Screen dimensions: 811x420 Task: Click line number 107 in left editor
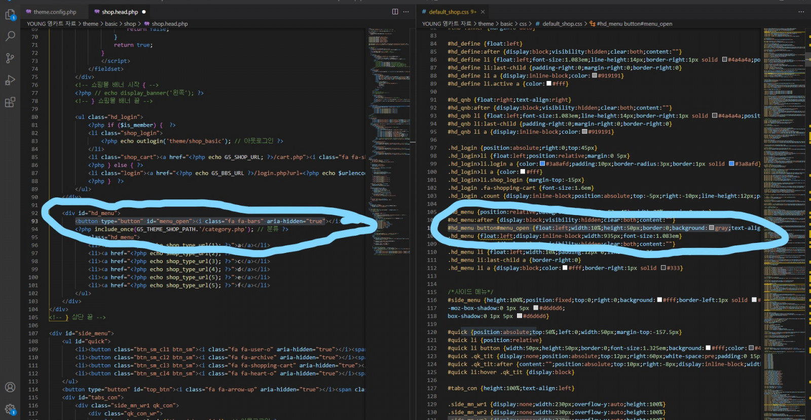(x=33, y=333)
